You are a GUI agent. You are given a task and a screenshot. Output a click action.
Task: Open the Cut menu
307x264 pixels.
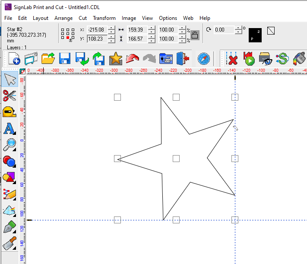point(82,18)
